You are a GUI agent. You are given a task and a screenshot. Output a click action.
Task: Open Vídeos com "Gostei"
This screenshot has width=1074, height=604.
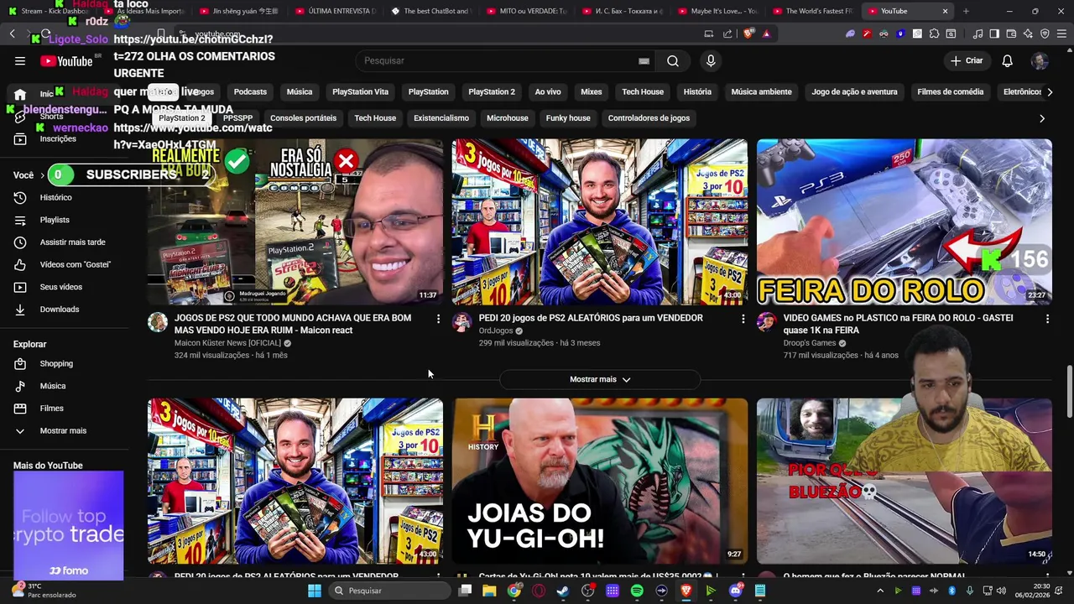(x=75, y=264)
